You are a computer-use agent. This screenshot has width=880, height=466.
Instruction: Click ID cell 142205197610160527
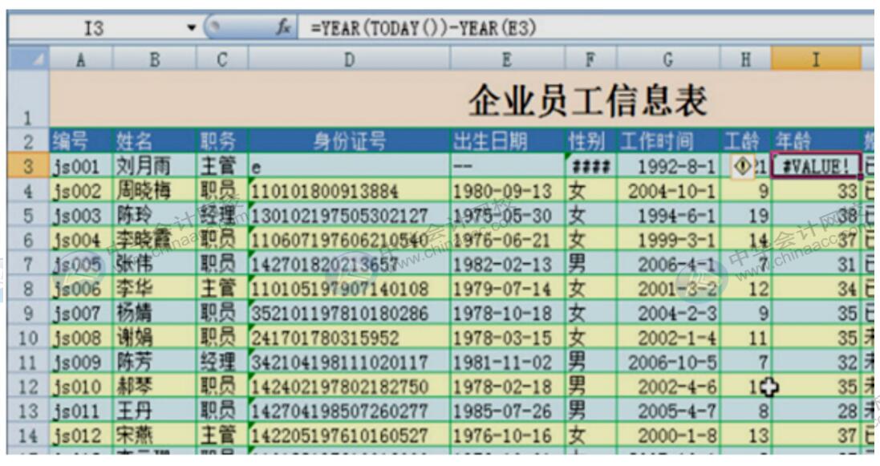click(349, 435)
